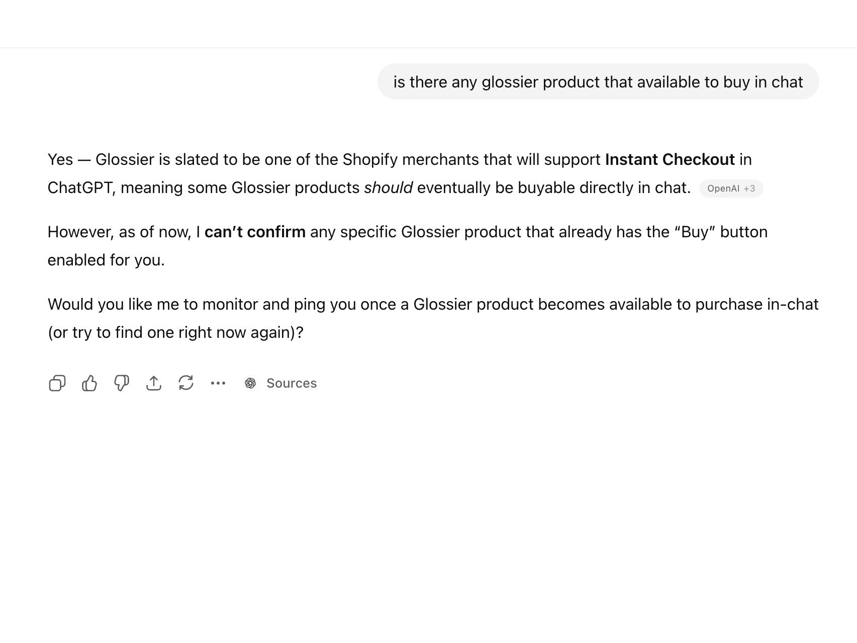Share this response
Image resolution: width=857 pixels, height=643 pixels.
point(154,383)
